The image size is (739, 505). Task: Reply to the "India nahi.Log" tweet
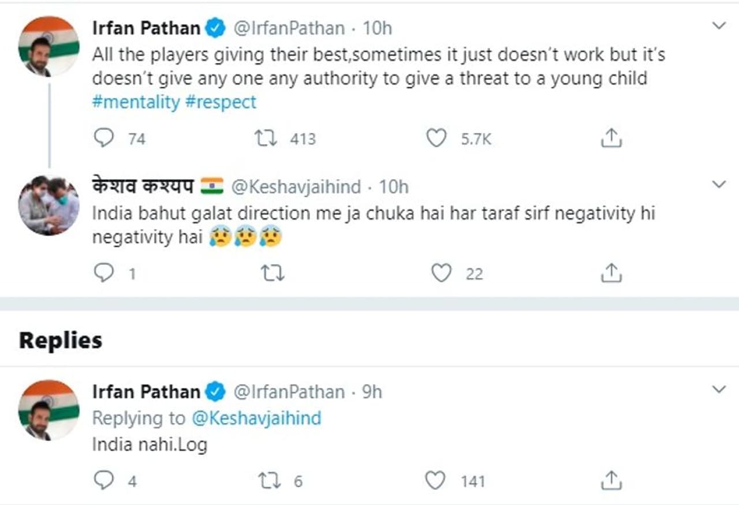104,480
